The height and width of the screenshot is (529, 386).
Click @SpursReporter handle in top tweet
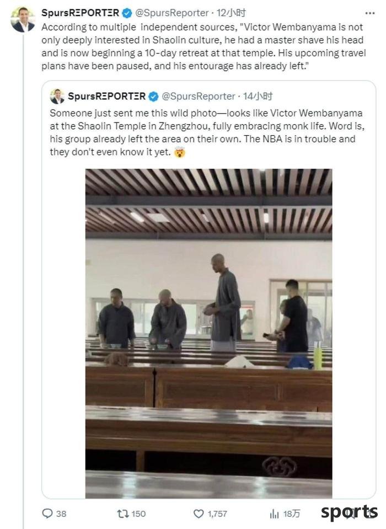coord(172,13)
